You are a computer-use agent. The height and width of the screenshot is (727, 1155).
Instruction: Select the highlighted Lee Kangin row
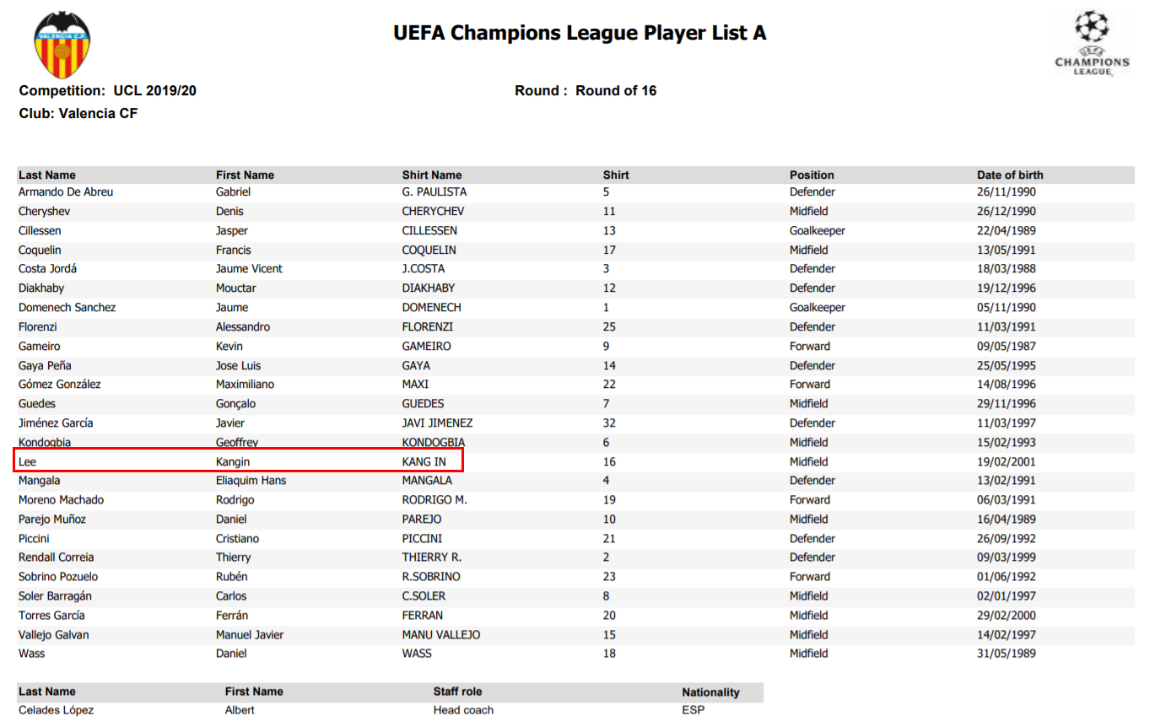click(x=239, y=461)
